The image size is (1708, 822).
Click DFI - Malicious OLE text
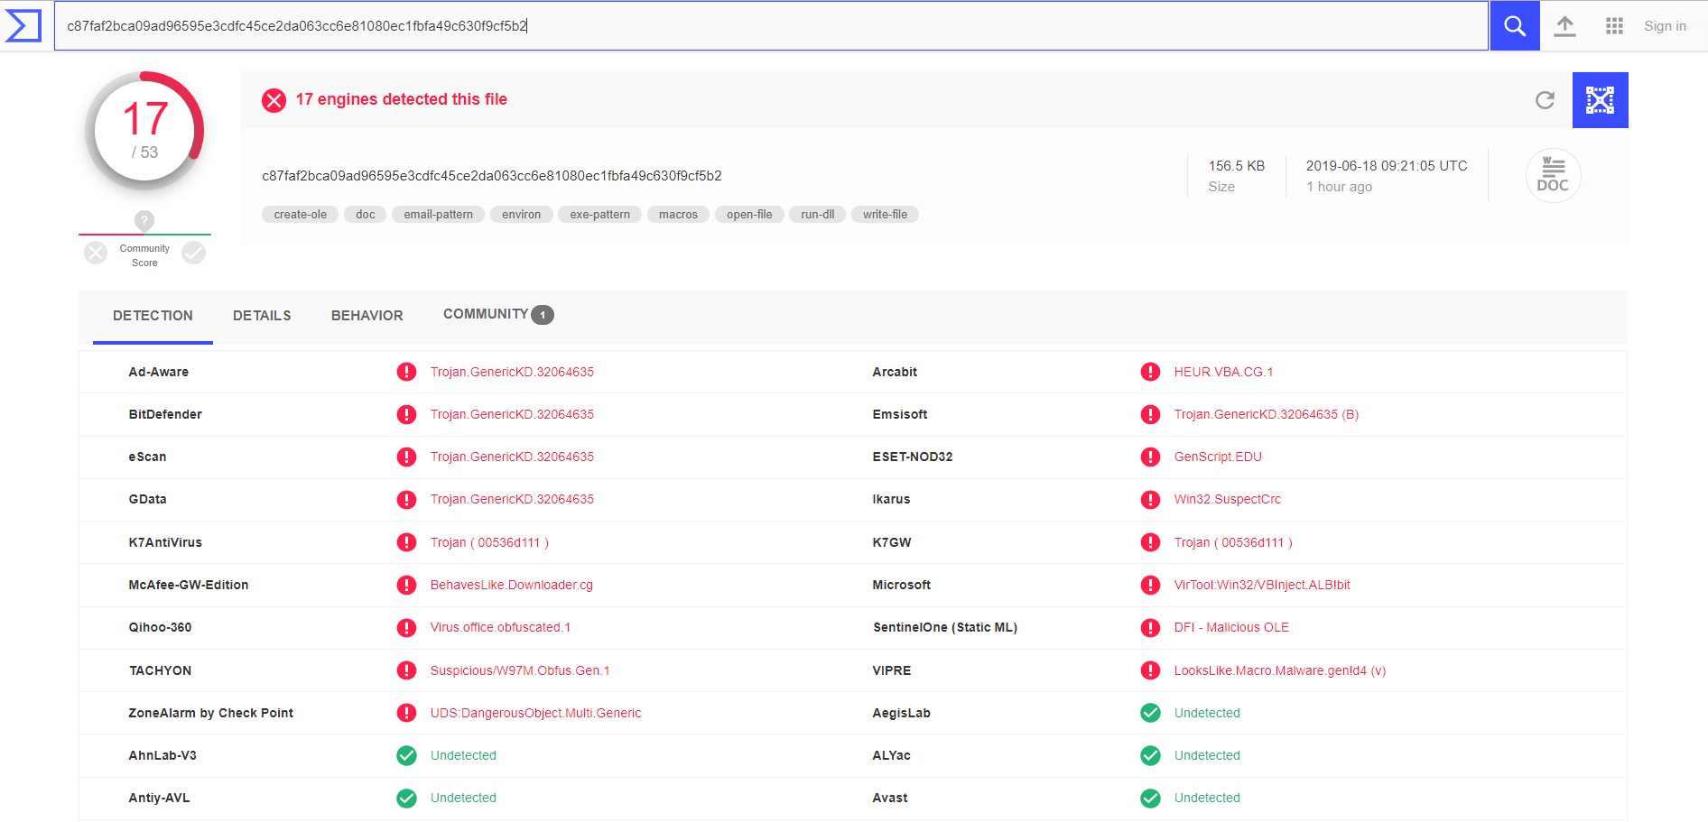point(1231,627)
